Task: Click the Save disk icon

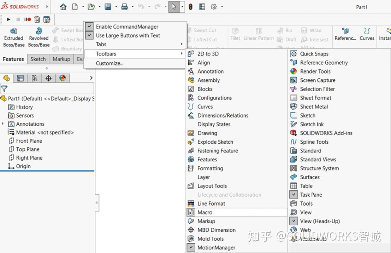Action: click(108, 7)
